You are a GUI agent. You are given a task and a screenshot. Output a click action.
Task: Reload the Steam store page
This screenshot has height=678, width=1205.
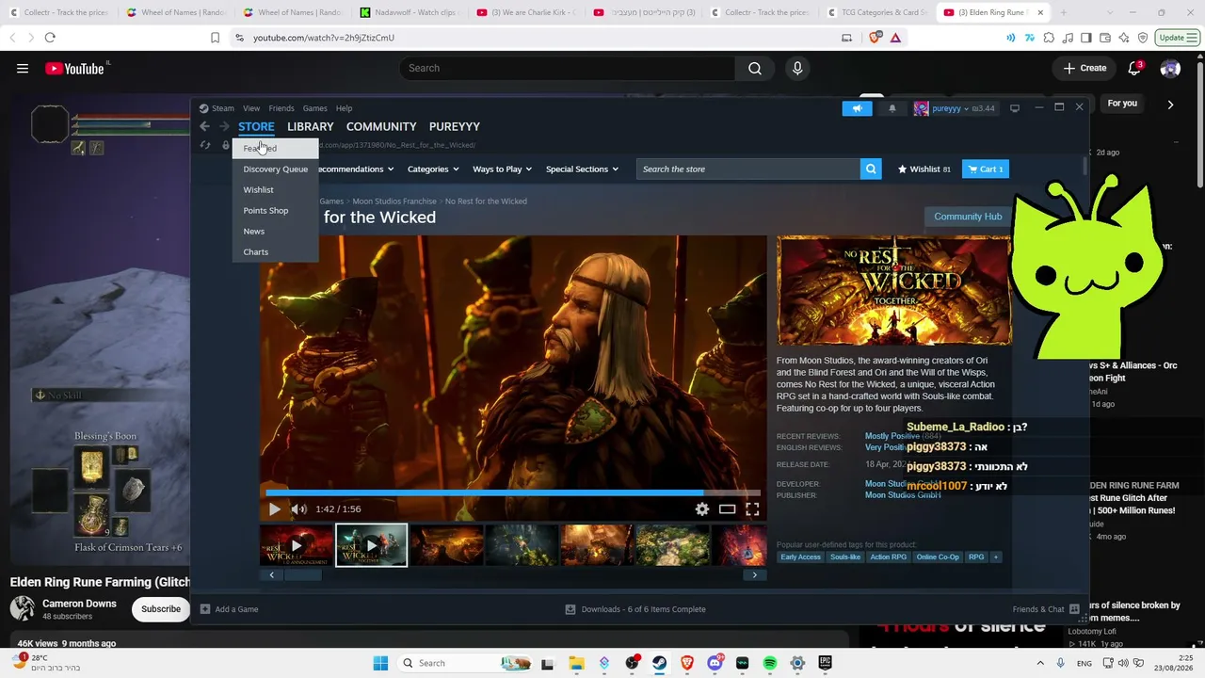(x=205, y=145)
